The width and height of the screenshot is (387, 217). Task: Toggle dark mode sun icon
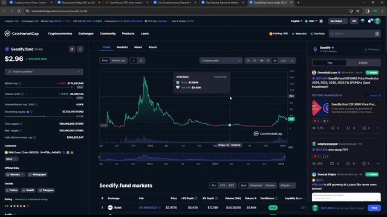(x=321, y=21)
